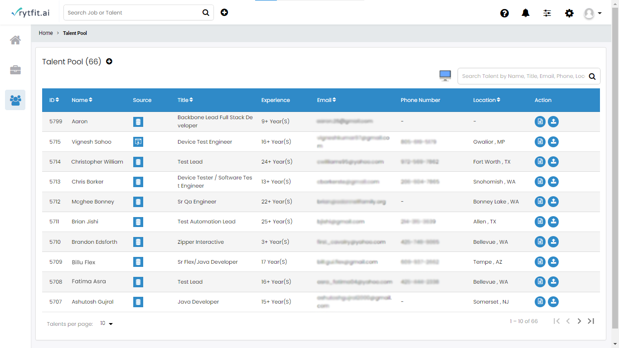Image resolution: width=619 pixels, height=348 pixels.
Task: Go to next page of talents
Action: [579, 321]
